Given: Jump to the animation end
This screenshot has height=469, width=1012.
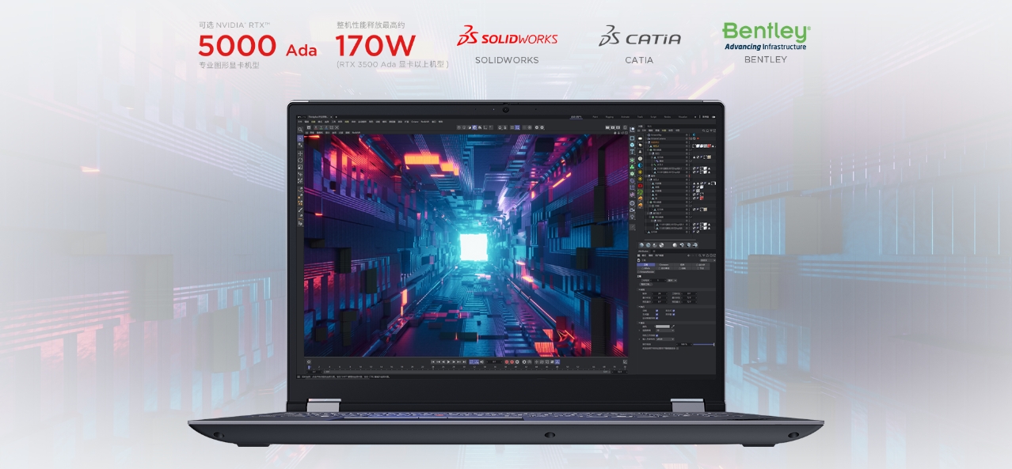Looking at the screenshot, I should 464,361.
